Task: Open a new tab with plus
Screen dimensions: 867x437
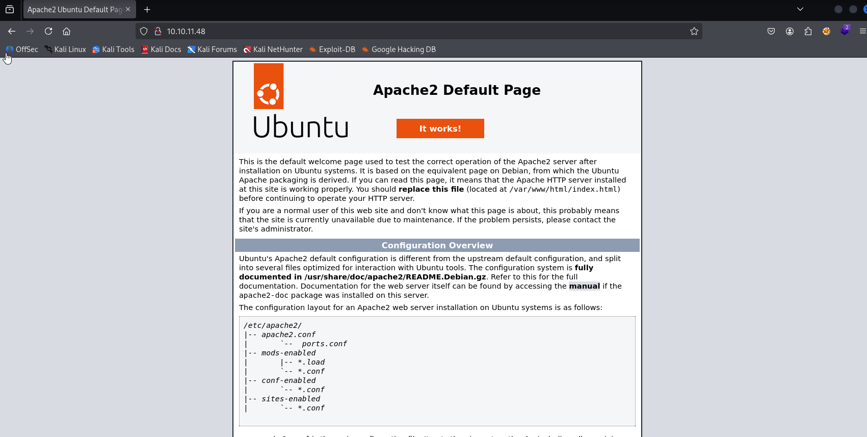Action: pyautogui.click(x=147, y=9)
